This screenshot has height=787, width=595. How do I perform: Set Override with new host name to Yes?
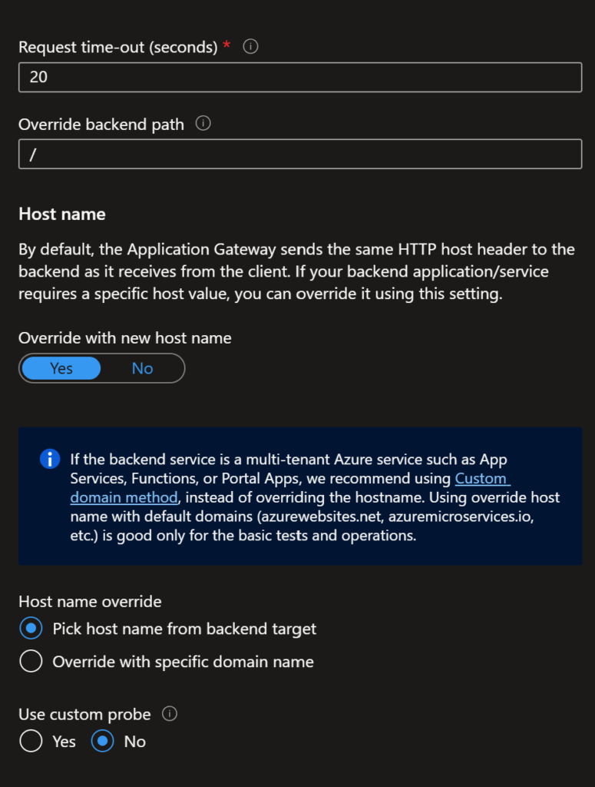[x=61, y=368]
